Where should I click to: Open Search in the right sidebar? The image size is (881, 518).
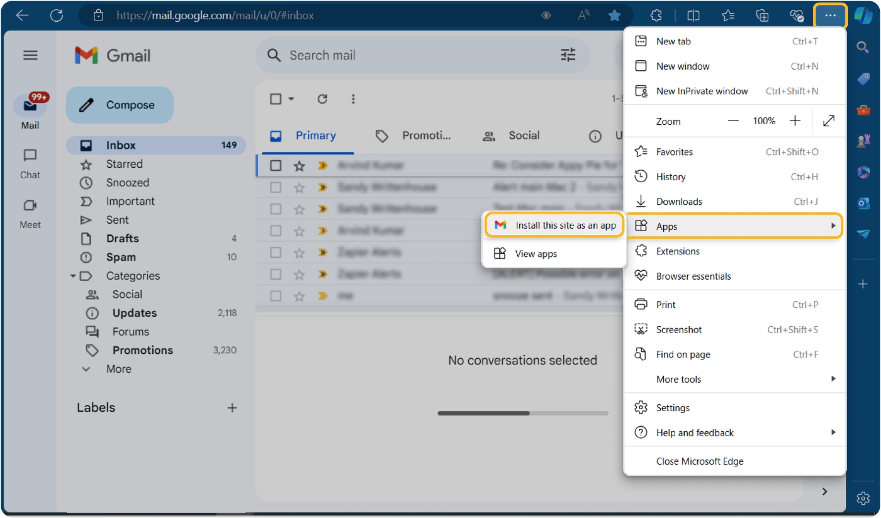click(863, 47)
